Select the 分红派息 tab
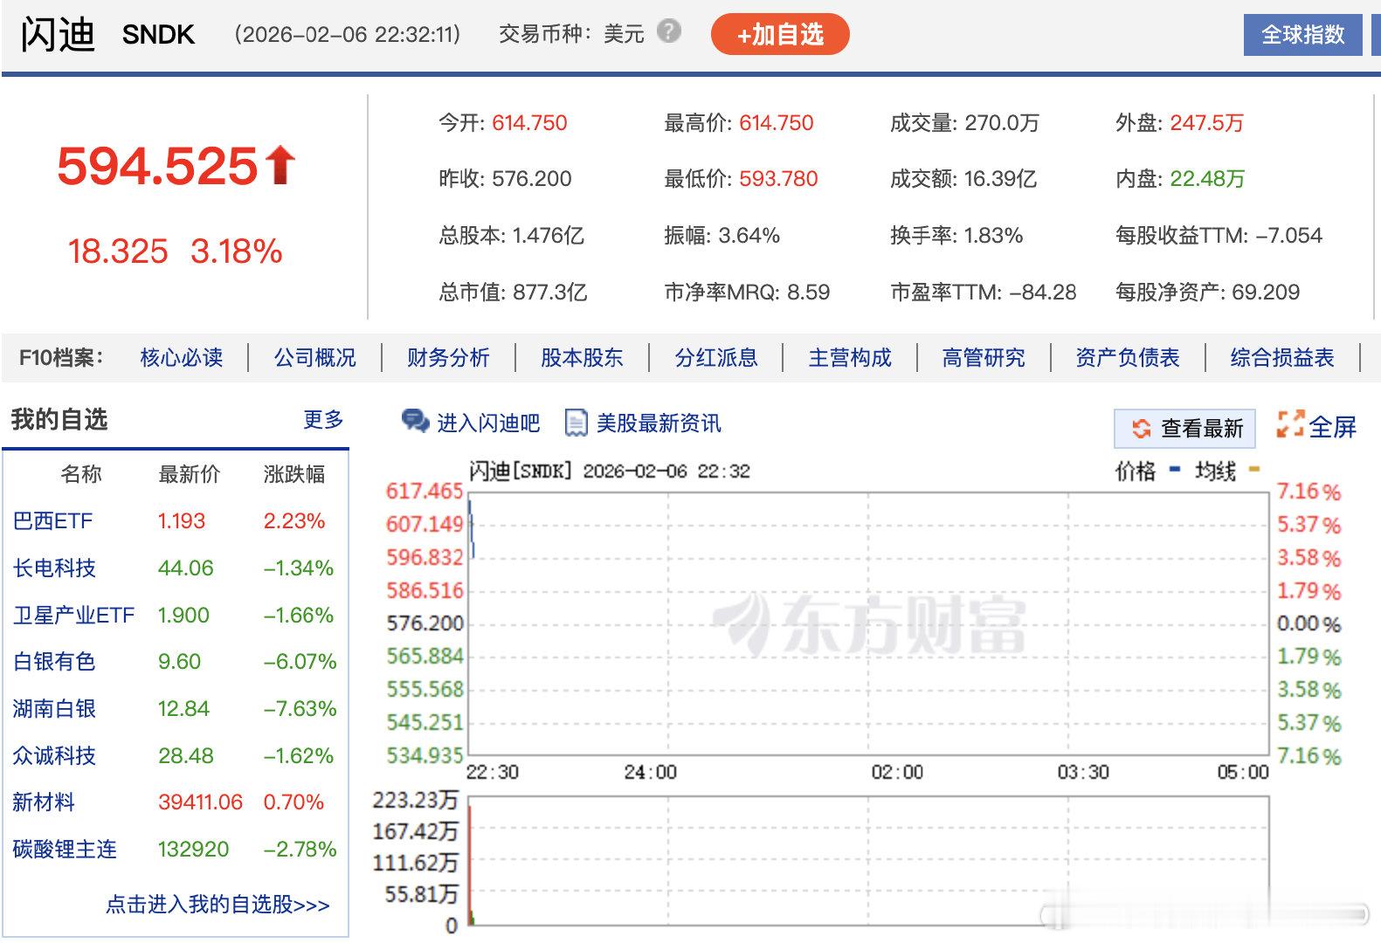1381x943 pixels. pos(716,357)
